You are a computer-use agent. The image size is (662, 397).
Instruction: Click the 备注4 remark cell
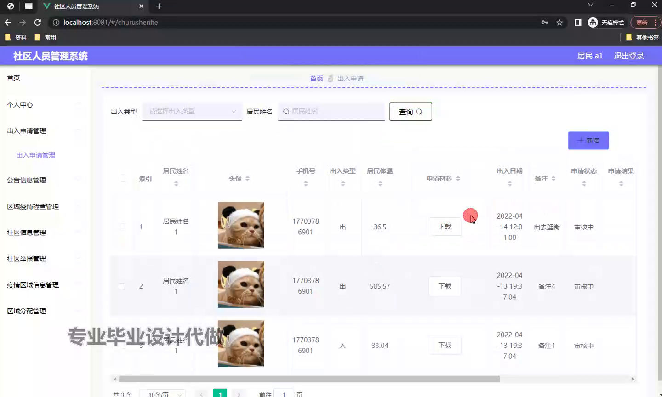pyautogui.click(x=547, y=286)
